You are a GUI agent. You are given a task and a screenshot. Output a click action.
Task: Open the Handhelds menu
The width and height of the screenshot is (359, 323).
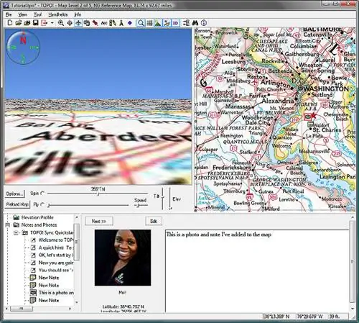point(58,14)
